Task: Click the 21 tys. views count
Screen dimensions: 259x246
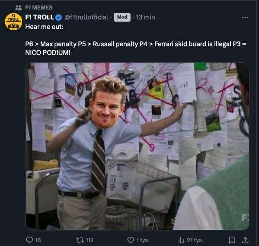Action: click(x=195, y=240)
